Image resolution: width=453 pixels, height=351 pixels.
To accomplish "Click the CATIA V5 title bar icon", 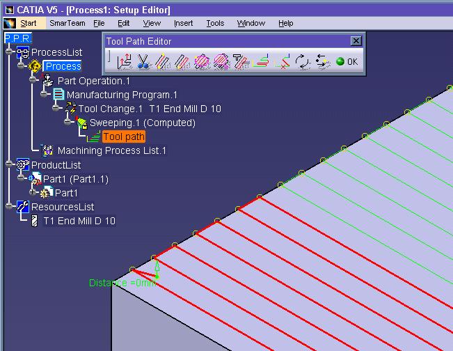I will (x=10, y=10).
